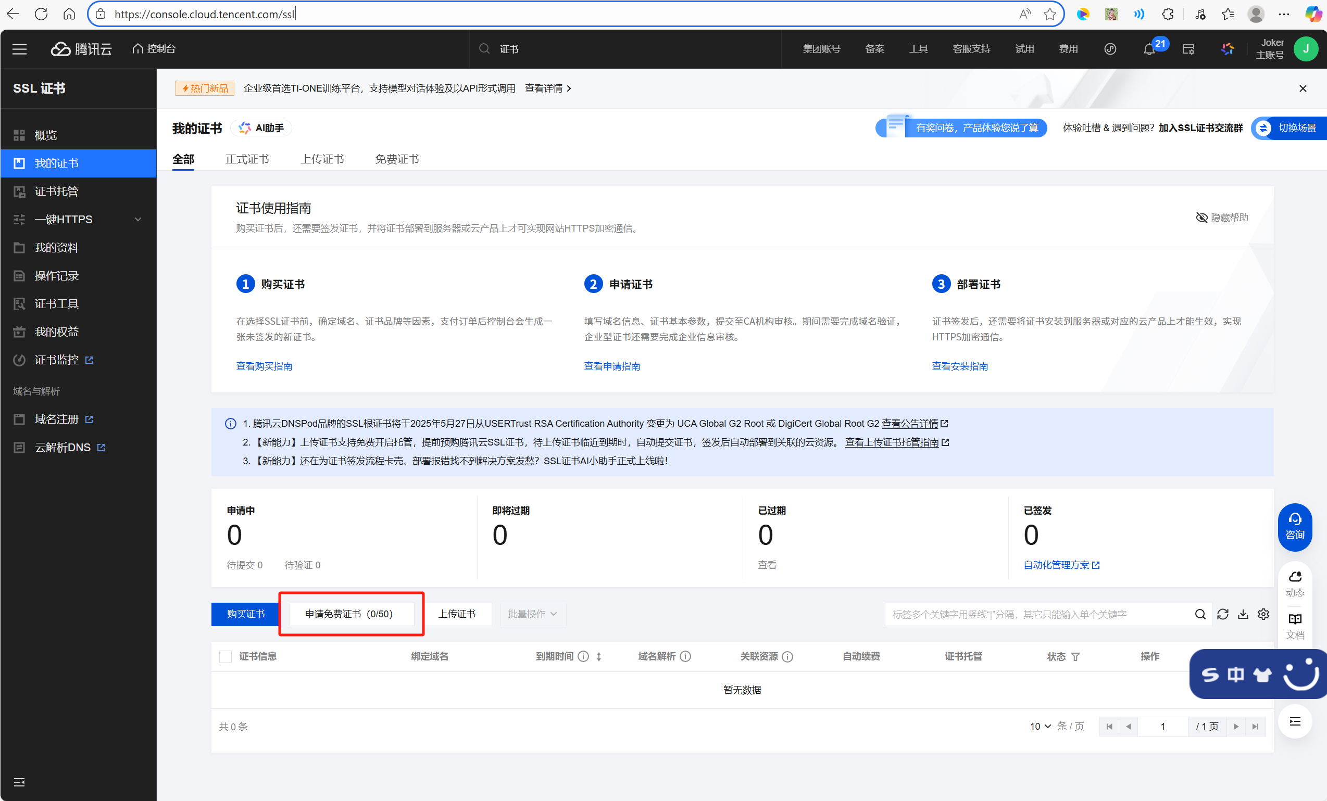Click the search magnifier in certificate filter
The width and height of the screenshot is (1327, 801).
[1200, 614]
